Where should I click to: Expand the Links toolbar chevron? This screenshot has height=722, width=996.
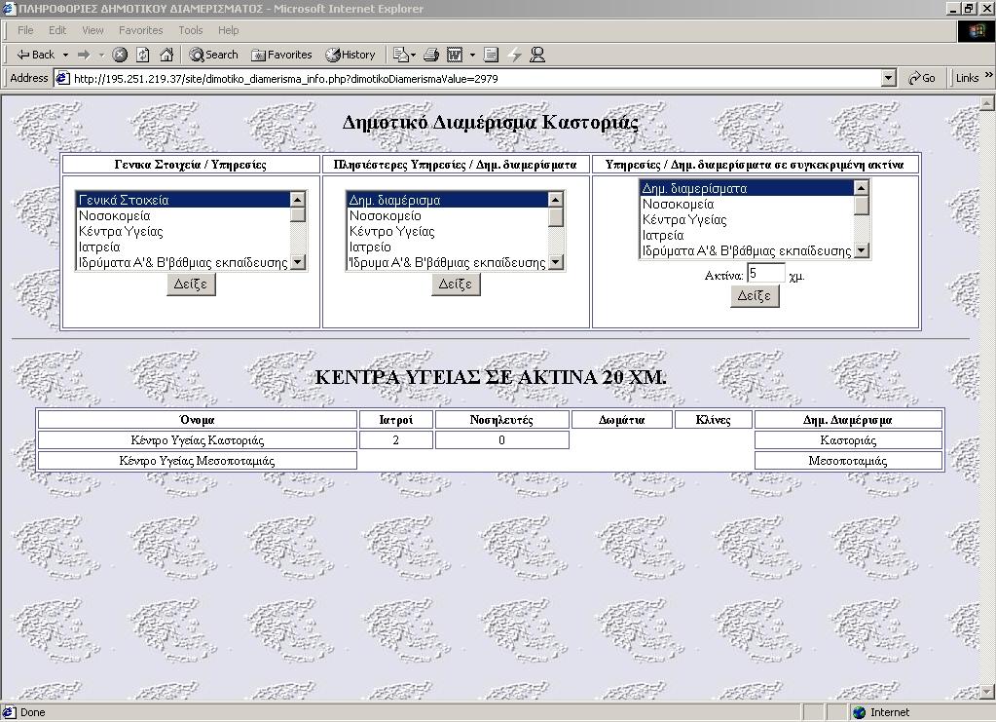point(988,75)
